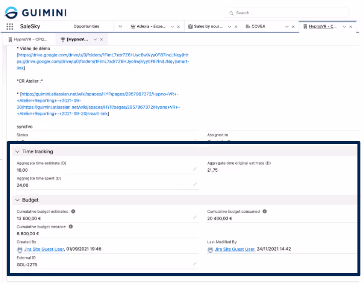Select the HypnoVR - C... main tab
Image resolution: width=364 pixels, height=285 pixels.
pos(322,27)
